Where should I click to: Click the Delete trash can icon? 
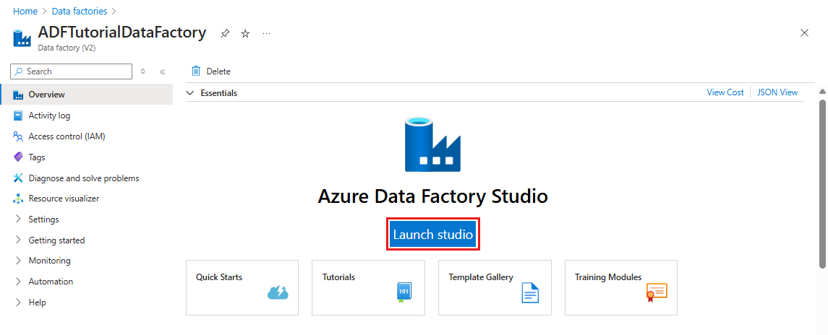196,71
